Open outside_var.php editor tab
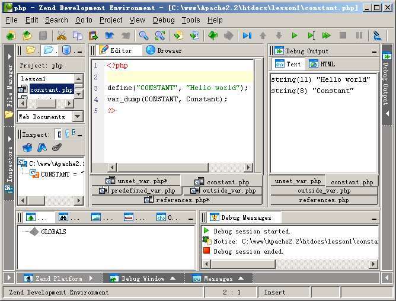The image size is (396, 301). coord(223,190)
